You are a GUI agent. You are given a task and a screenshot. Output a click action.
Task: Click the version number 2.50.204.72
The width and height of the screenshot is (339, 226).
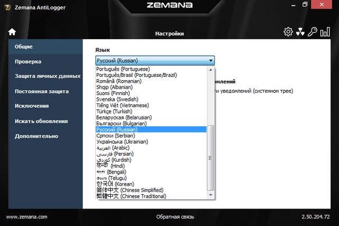click(x=316, y=216)
